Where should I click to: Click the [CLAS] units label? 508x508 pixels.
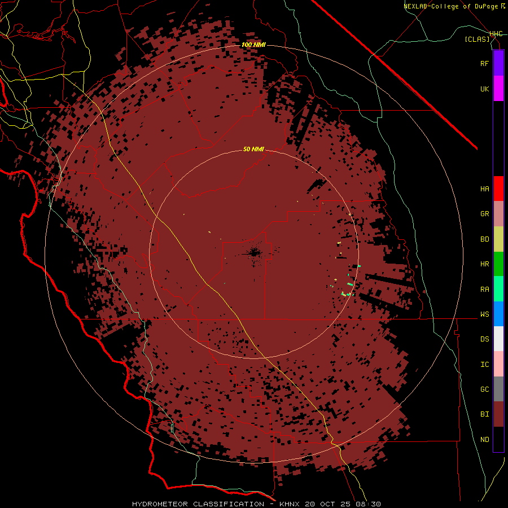477,39
